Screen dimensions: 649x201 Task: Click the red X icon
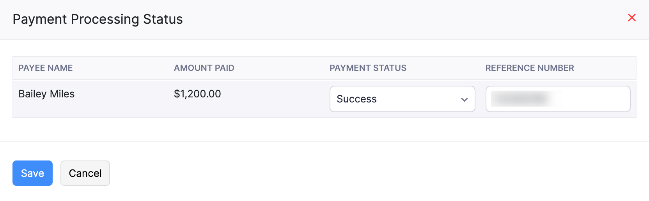631,18
